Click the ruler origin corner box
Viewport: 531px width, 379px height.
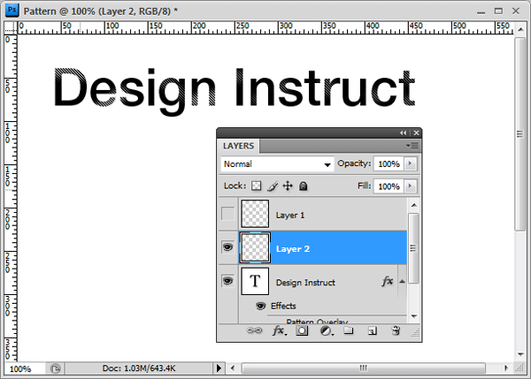[x=11, y=27]
